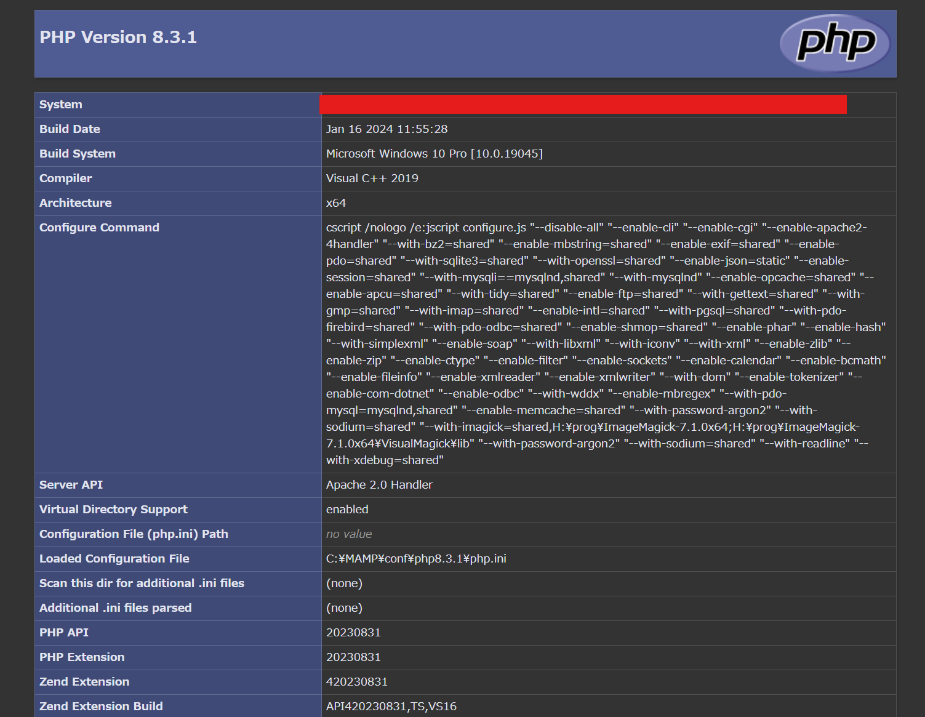925x717 pixels.
Task: Click the Configure Command label
Action: 99,227
